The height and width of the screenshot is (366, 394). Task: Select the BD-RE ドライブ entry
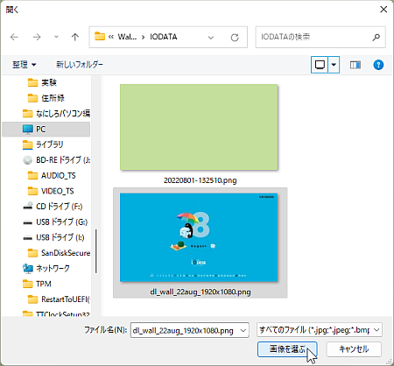click(x=56, y=160)
